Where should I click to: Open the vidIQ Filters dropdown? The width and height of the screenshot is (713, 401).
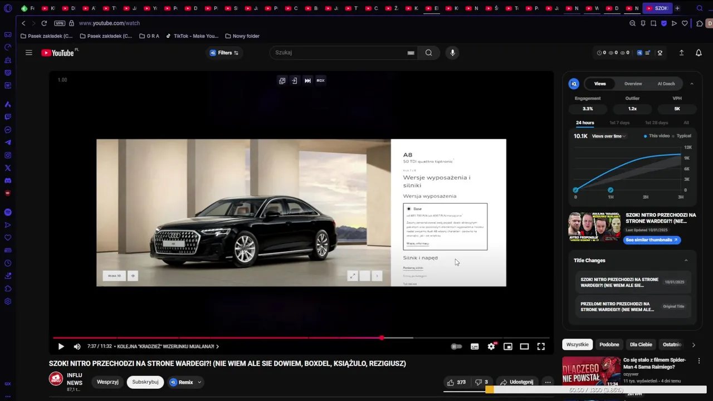(x=224, y=53)
